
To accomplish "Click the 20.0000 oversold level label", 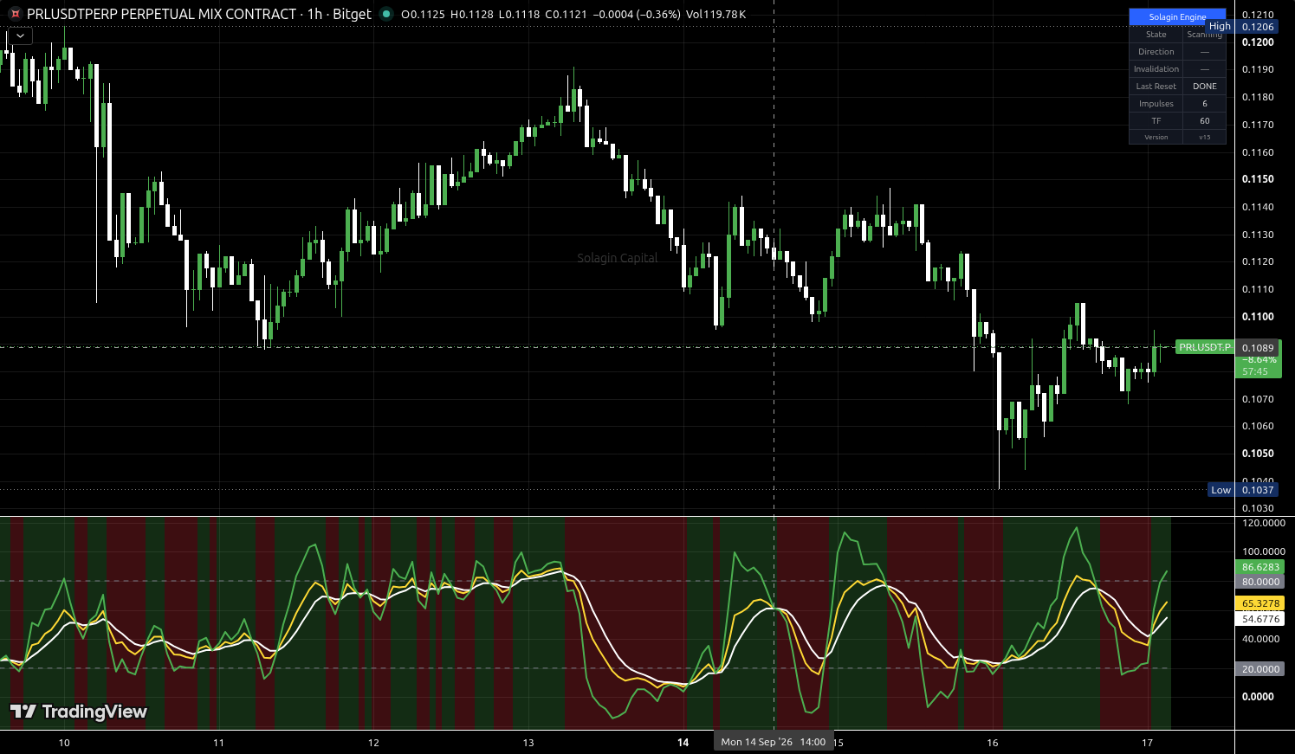I will tap(1260, 669).
